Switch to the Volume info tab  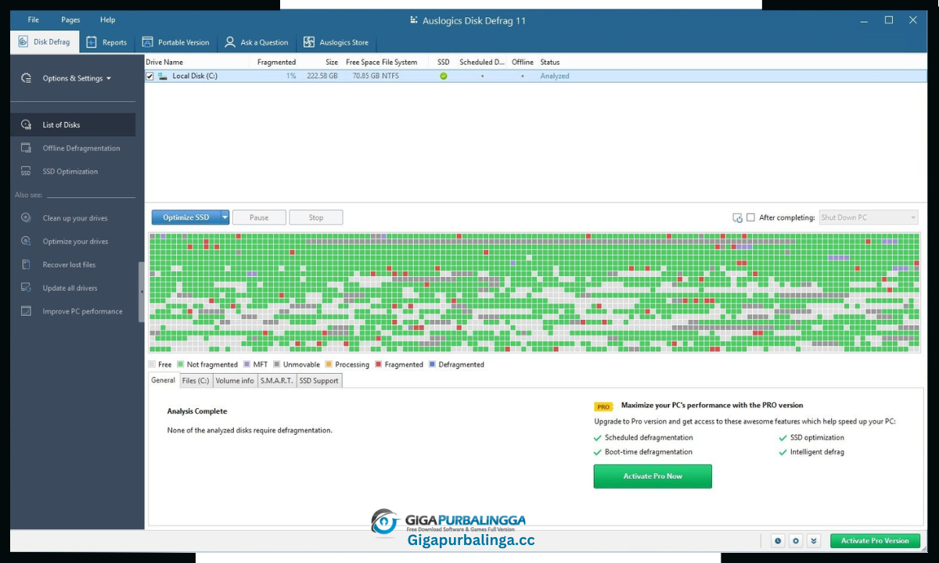click(x=235, y=381)
